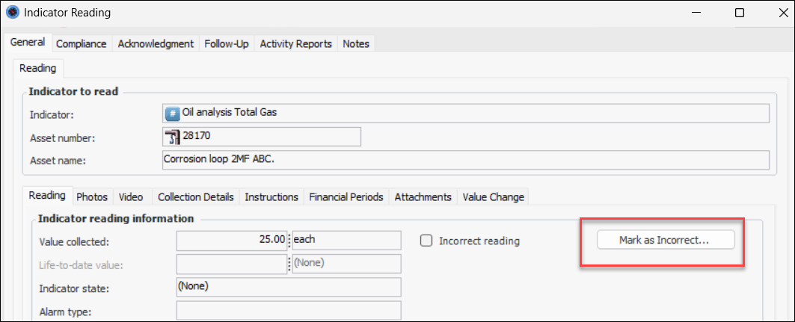The height and width of the screenshot is (322, 795).
Task: Select the Financial Periods sub-tab
Action: [x=346, y=197]
